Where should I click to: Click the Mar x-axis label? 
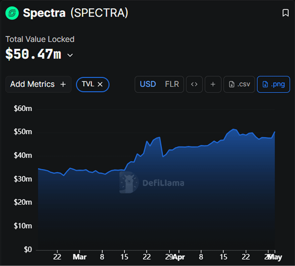coord(80,257)
